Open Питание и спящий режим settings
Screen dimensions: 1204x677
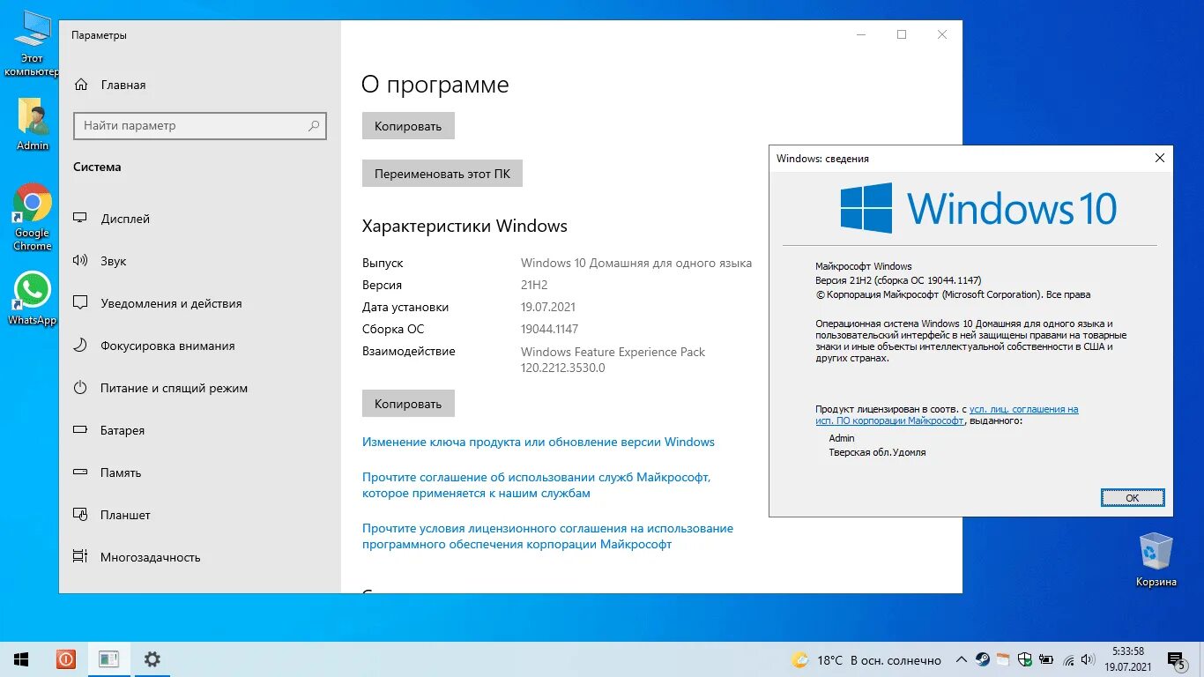coord(174,388)
